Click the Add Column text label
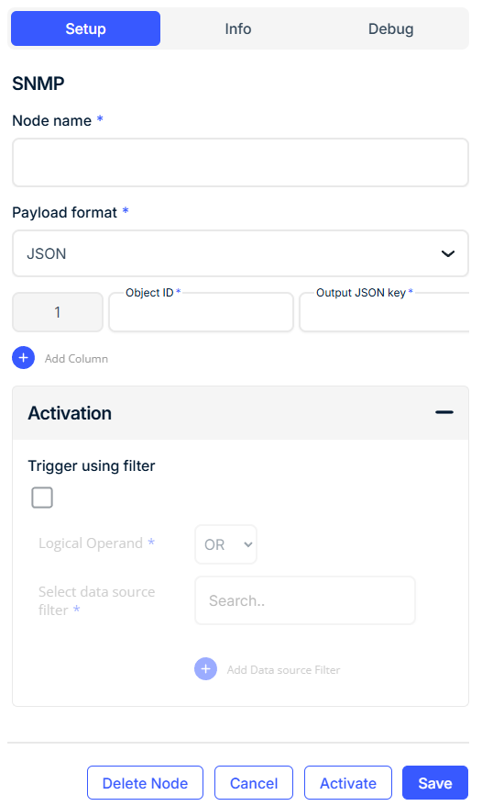Screen dimensions: 482x806 76,359
